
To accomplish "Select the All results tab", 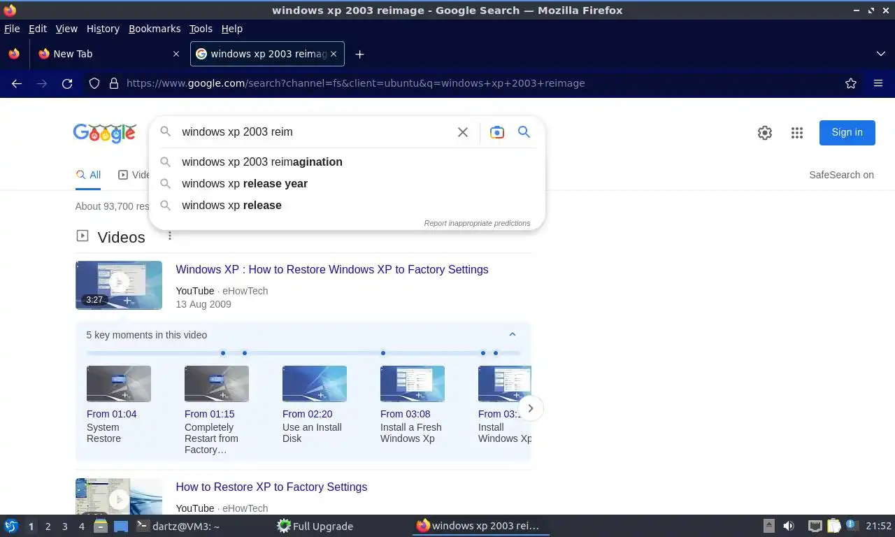I will 88,175.
